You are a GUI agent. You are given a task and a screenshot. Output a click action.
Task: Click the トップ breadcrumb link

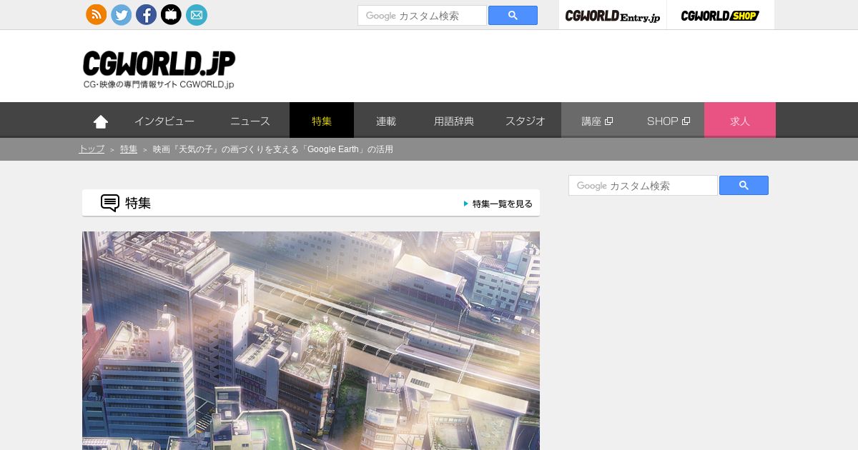click(x=92, y=149)
